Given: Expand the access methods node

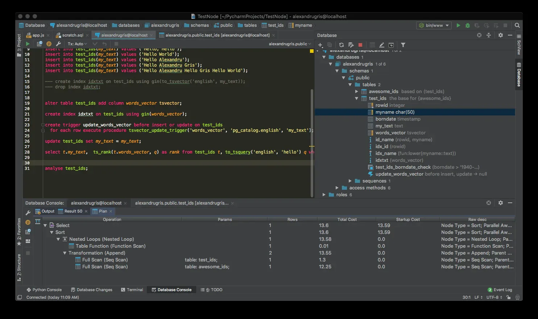Looking at the screenshot, I should [x=337, y=188].
